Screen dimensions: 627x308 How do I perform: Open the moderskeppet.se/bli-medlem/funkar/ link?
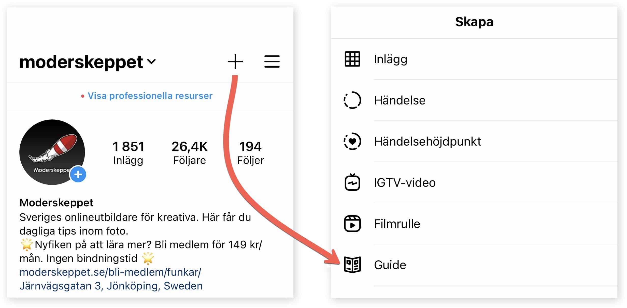[x=110, y=272]
